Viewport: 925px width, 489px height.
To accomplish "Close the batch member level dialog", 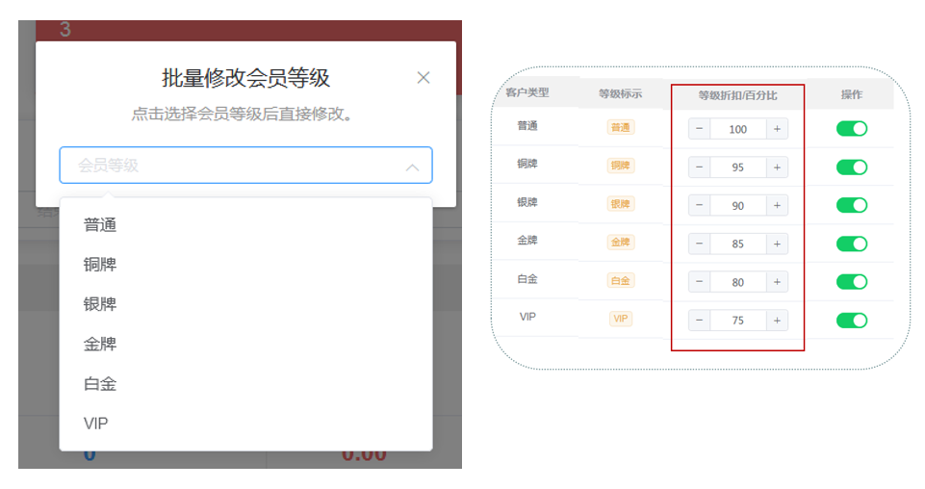I will pyautogui.click(x=423, y=78).
